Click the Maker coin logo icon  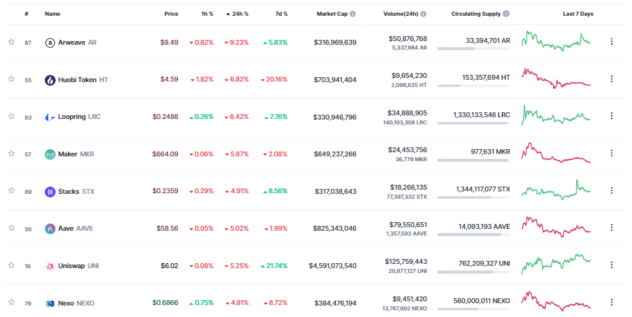coord(50,155)
